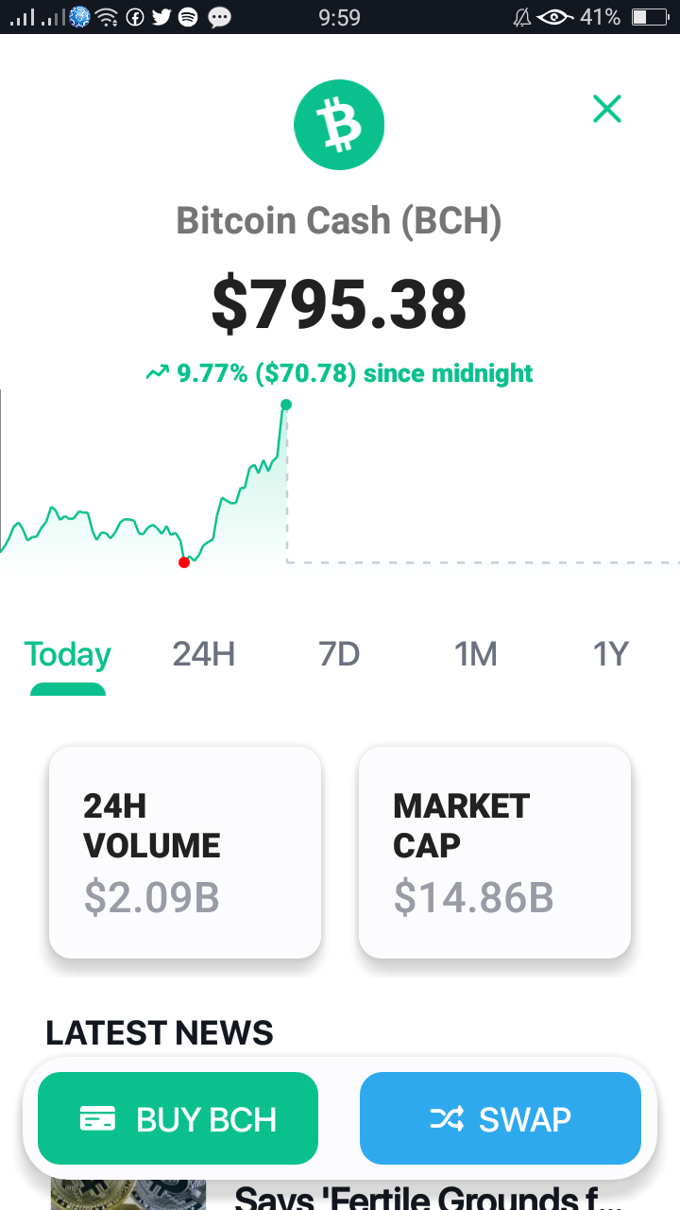Switch chart to 7D range
The image size is (680, 1210).
click(x=339, y=654)
